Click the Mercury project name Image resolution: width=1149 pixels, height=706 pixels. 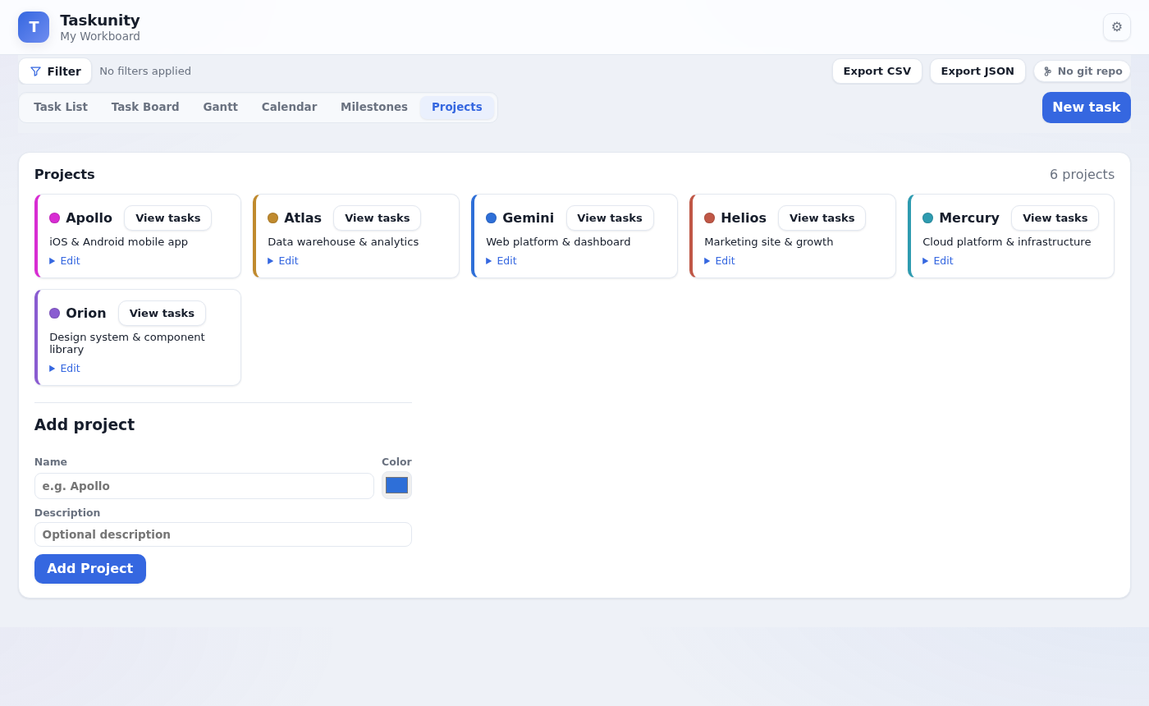tap(969, 218)
